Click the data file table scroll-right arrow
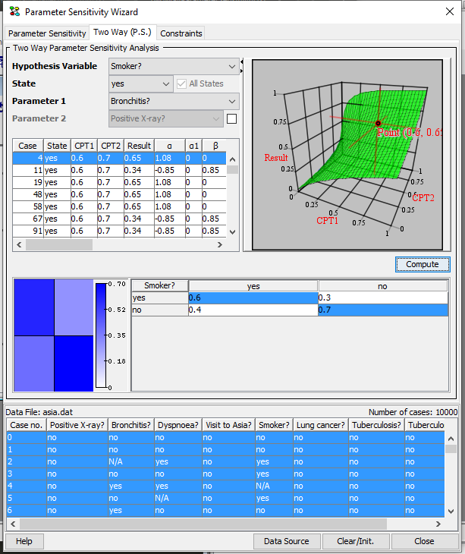Screen dimensions: 465x554 [438, 524]
